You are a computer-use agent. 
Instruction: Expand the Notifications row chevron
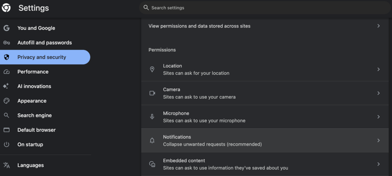click(379, 140)
